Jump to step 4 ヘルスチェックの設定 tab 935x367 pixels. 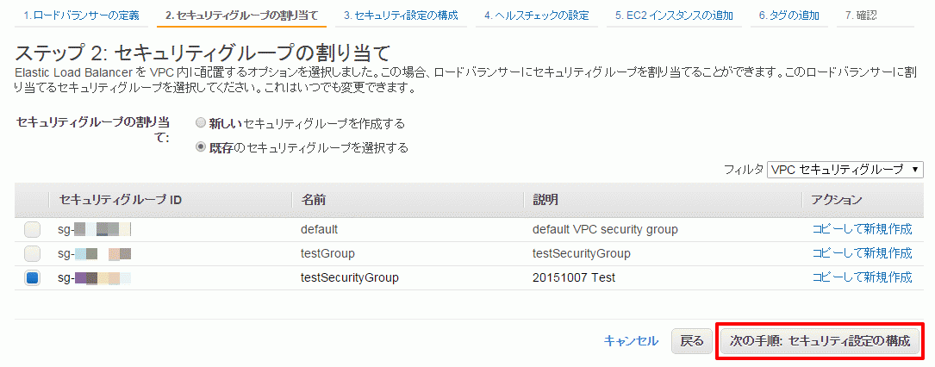pyautogui.click(x=537, y=16)
